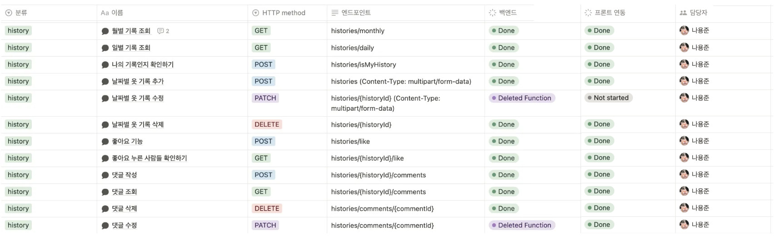Screen dimensions: 776x236
Task: Change 백엔드 Deleted Function status for 댓글 수정
Action: point(522,225)
